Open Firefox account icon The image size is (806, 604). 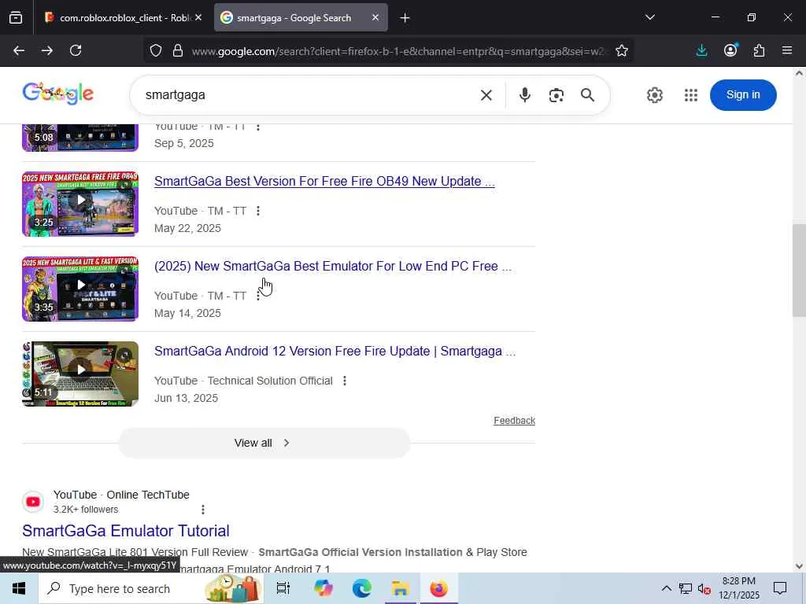(x=730, y=50)
